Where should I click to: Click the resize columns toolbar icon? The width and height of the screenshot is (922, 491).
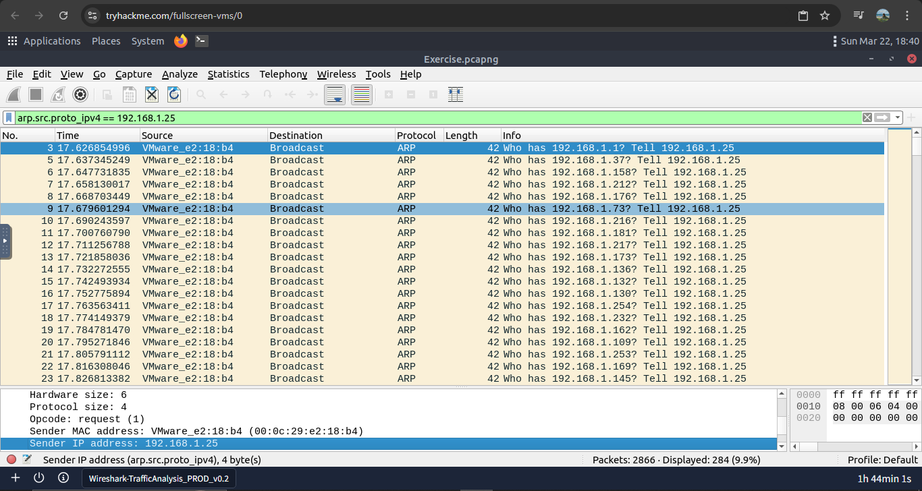456,95
